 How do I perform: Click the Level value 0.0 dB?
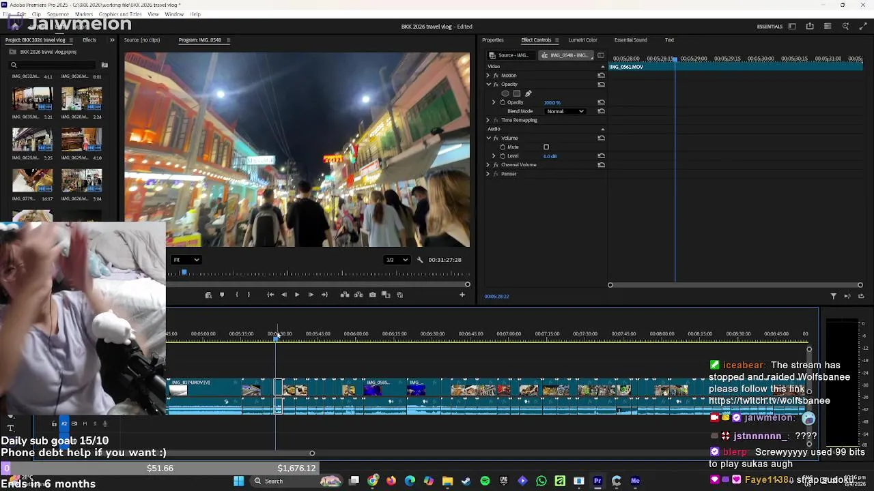550,155
